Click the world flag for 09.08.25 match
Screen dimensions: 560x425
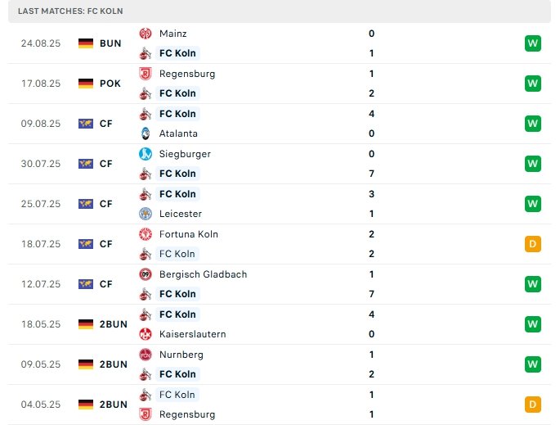(86, 124)
